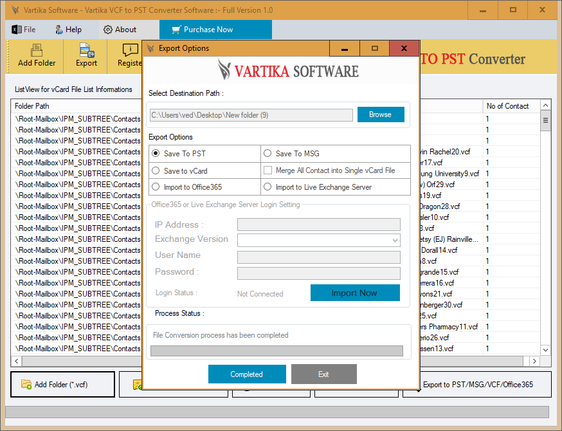Minimize the Export Options dialog
The height and width of the screenshot is (431, 562).
345,48
